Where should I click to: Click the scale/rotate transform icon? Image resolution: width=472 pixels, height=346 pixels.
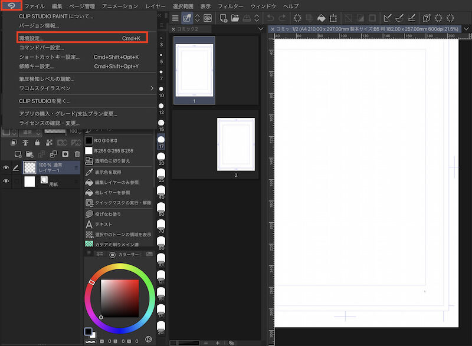(x=333, y=18)
